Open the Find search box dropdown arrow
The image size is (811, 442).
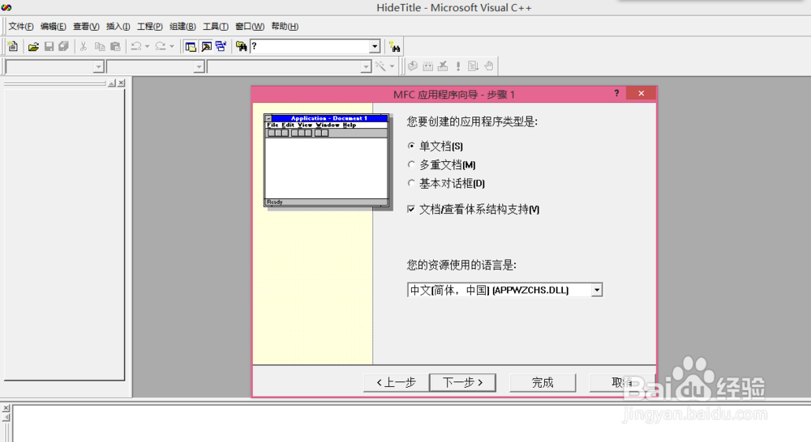pyautogui.click(x=375, y=46)
